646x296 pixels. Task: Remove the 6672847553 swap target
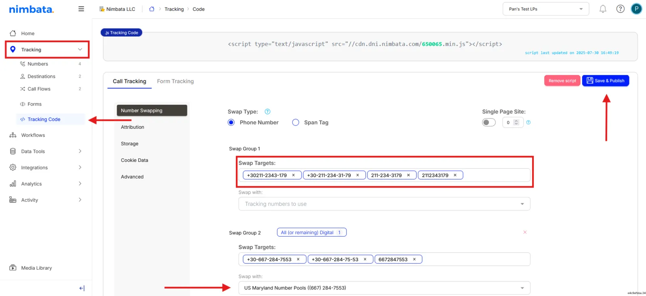(414, 259)
